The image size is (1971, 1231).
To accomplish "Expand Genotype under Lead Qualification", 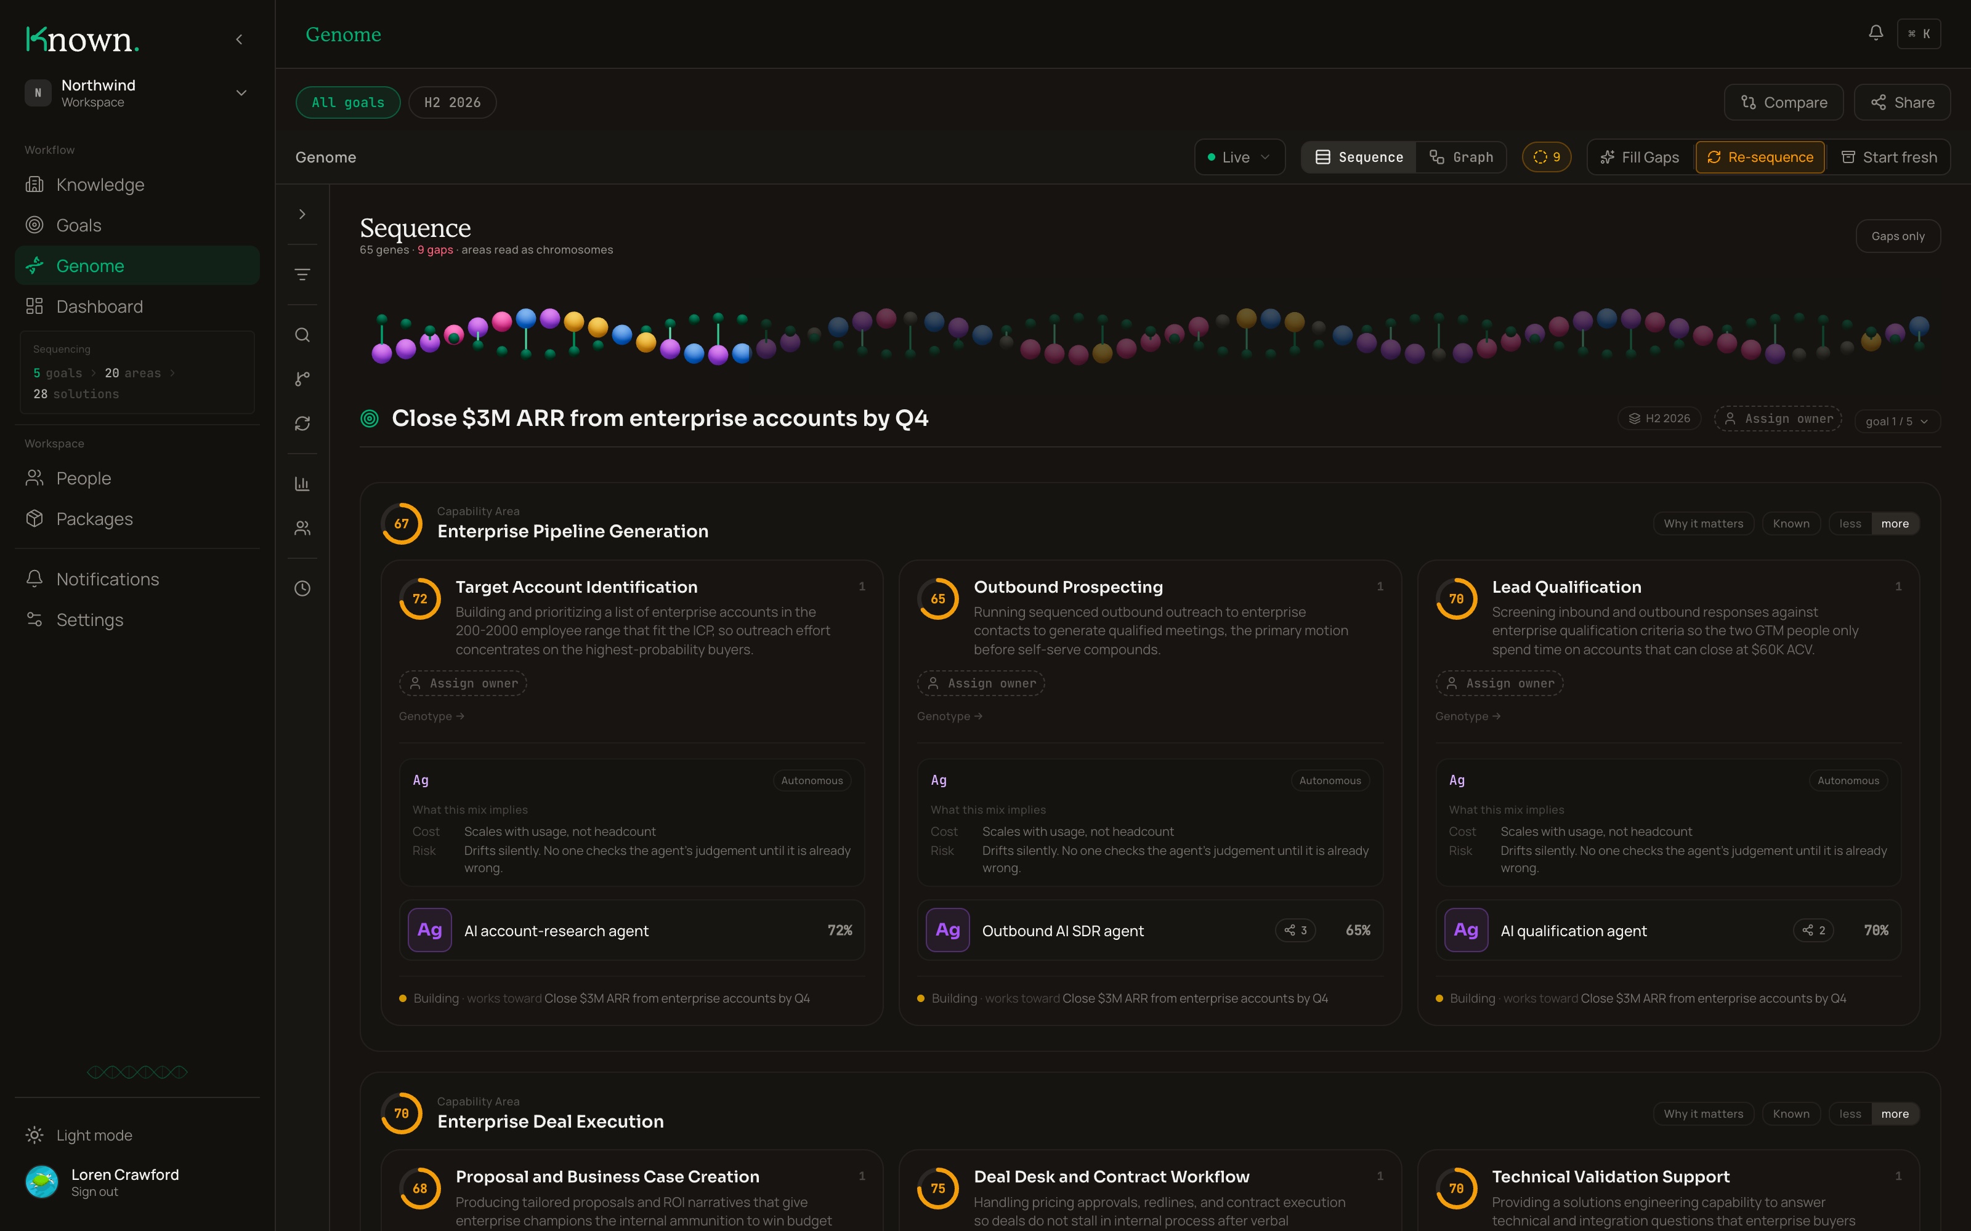I will tap(1468, 716).
